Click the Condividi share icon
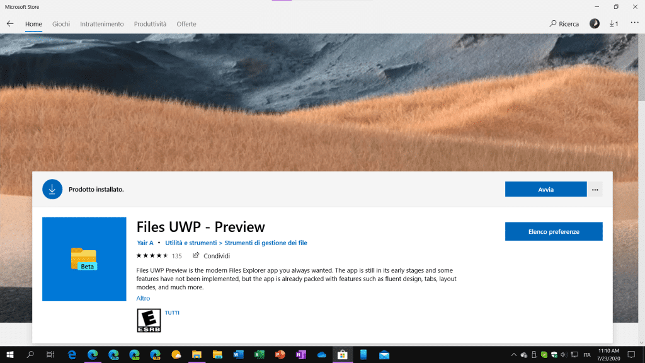The width and height of the screenshot is (645, 363). pos(196,256)
